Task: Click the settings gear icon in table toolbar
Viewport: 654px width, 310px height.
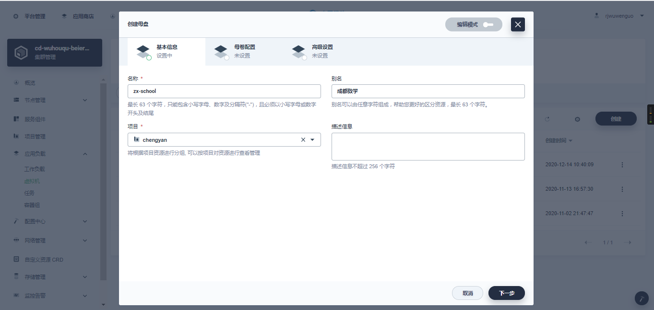Action: coord(577,119)
